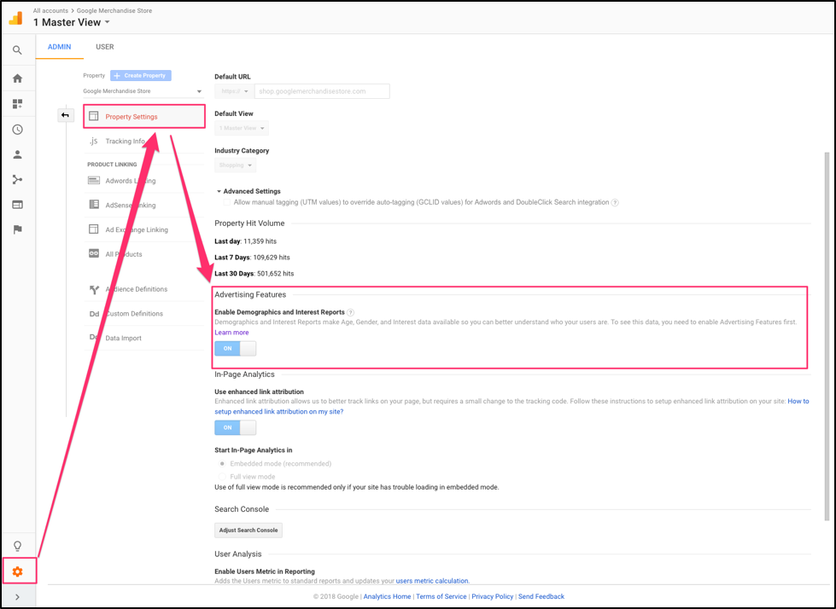Click the Property Settings layout icon
This screenshot has width=836, height=609.
coord(94,116)
